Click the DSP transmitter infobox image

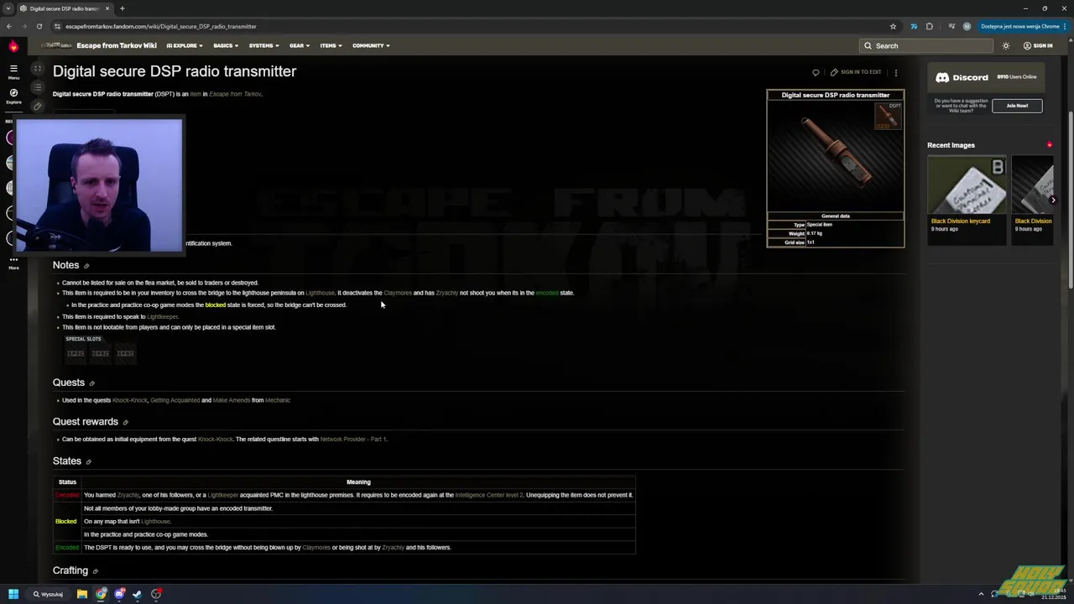[836, 155]
